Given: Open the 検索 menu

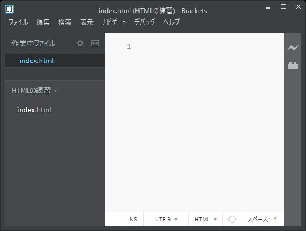Looking at the screenshot, I should [x=65, y=22].
